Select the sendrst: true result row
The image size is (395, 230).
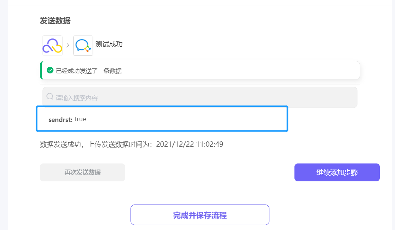click(x=162, y=119)
